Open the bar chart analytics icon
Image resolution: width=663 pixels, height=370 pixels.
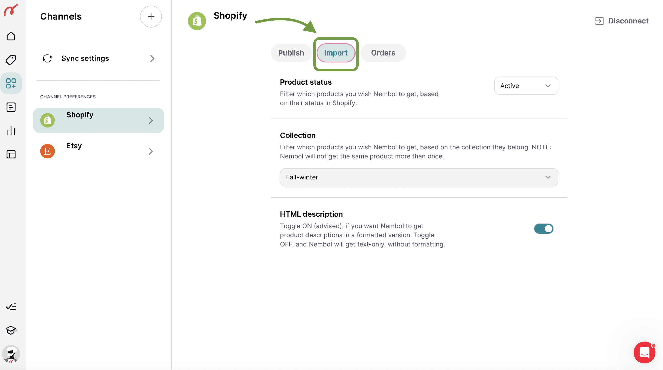click(x=11, y=131)
